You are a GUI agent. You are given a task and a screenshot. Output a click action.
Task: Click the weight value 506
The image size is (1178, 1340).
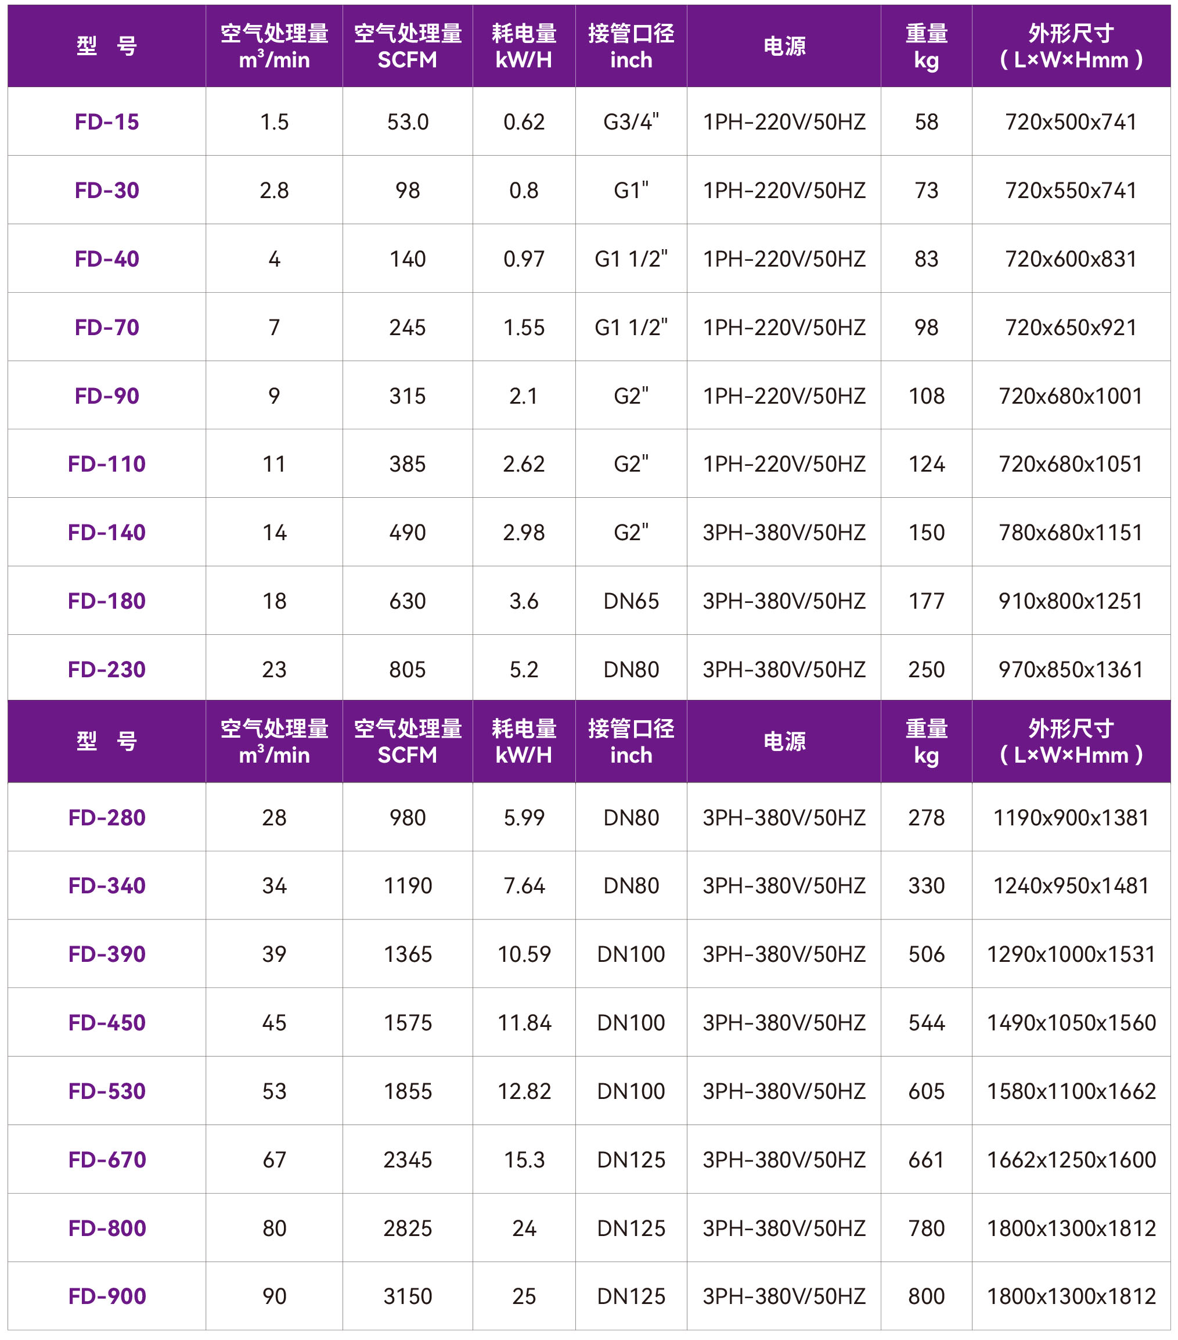click(926, 954)
